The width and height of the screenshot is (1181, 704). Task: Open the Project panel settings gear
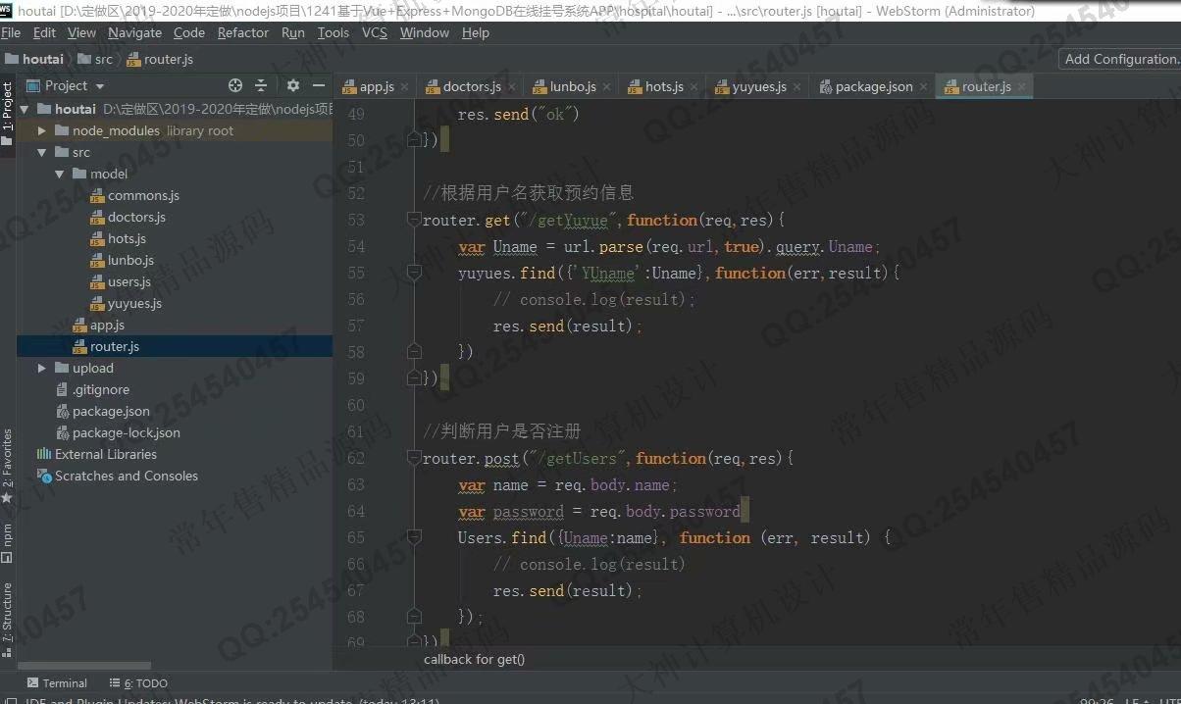pyautogui.click(x=292, y=85)
